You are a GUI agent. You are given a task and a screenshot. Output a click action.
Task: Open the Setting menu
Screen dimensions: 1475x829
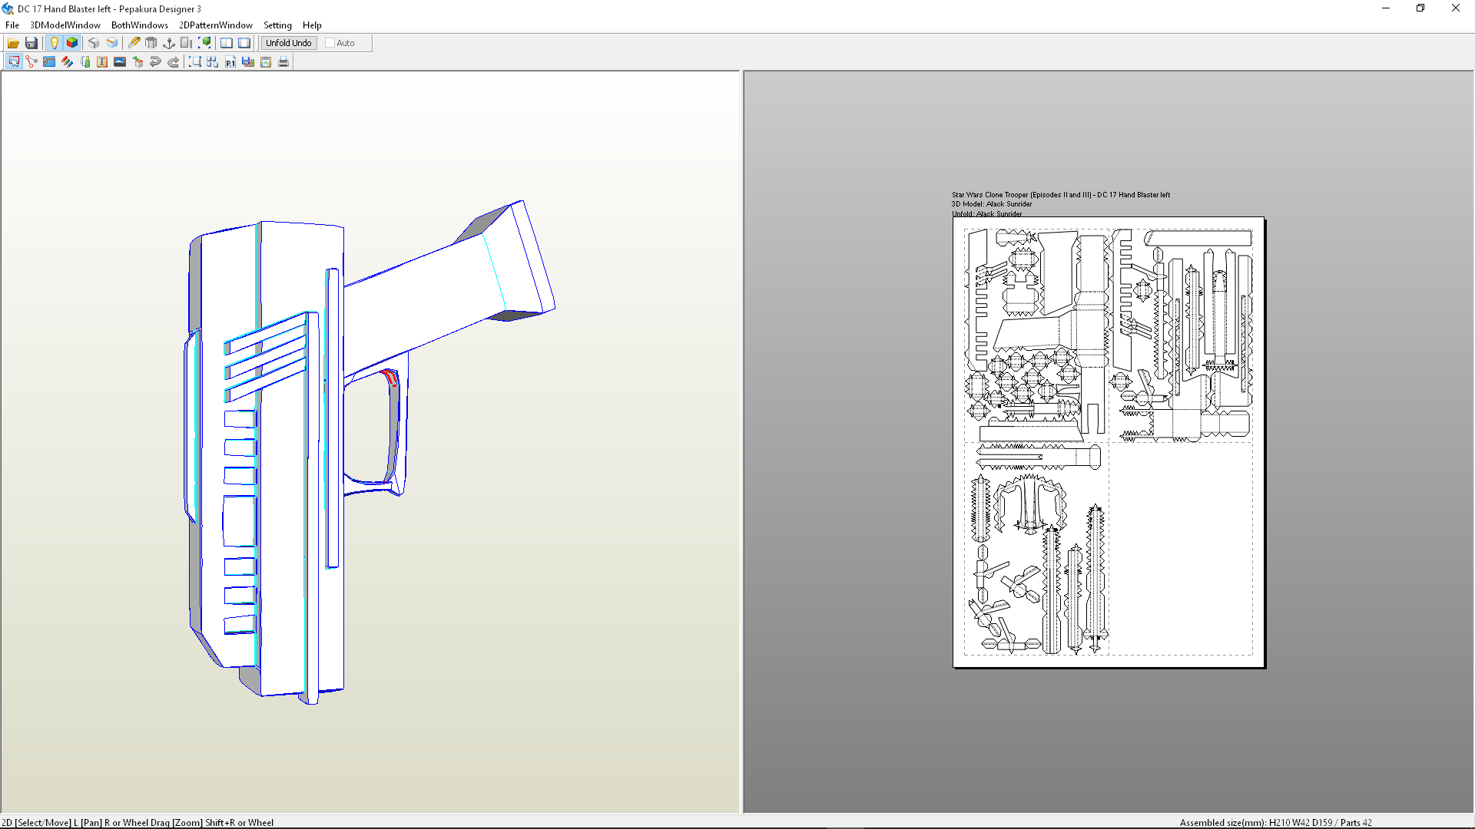click(x=277, y=25)
